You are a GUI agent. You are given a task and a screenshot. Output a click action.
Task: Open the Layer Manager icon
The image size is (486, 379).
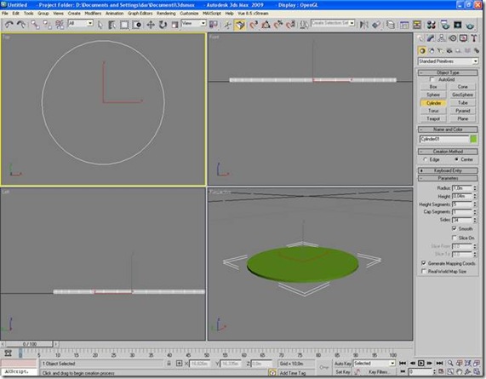391,25
